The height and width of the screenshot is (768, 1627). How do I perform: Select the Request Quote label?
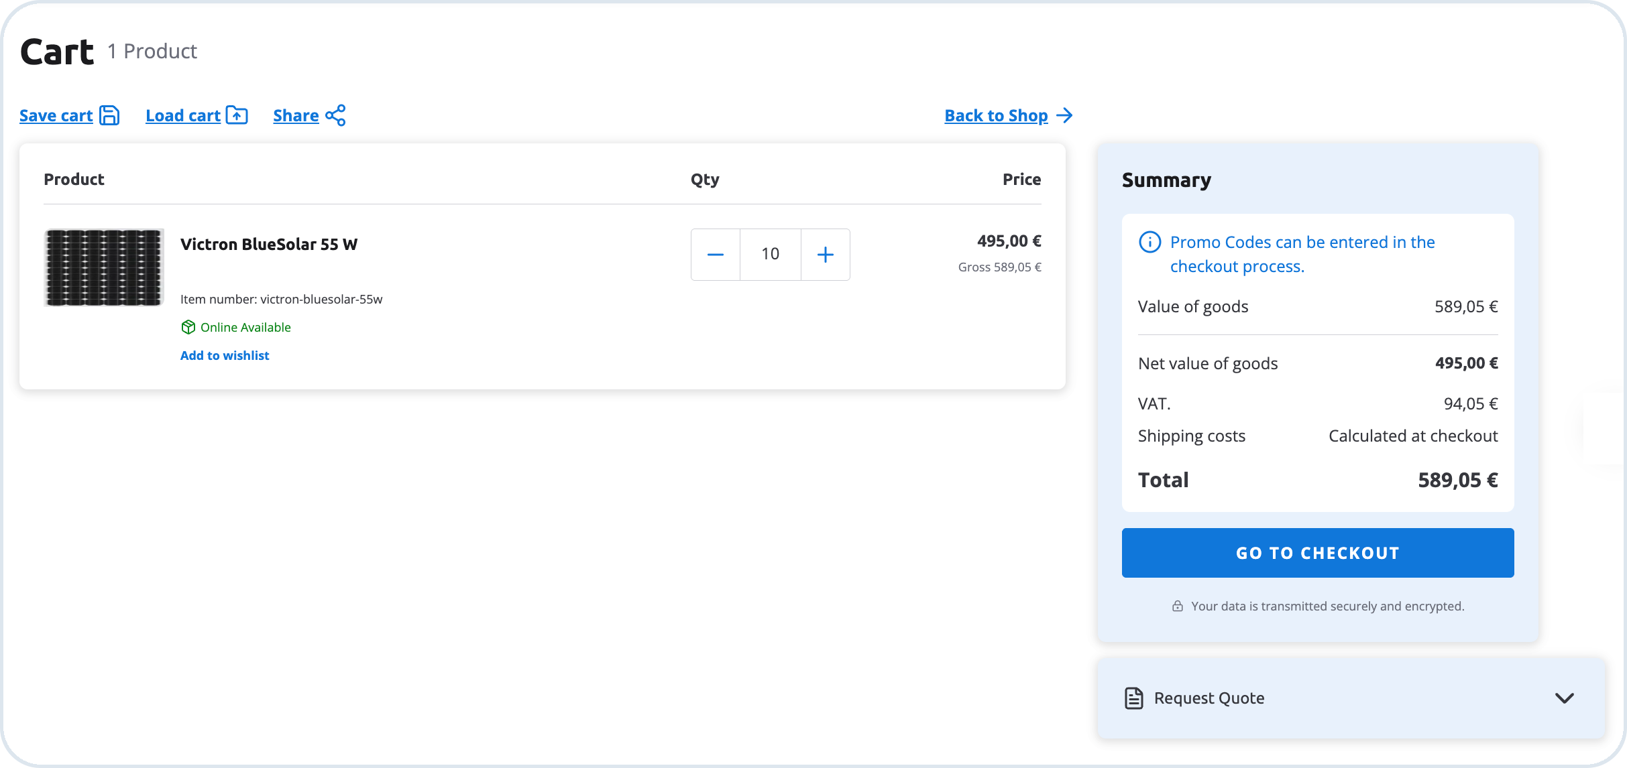pyautogui.click(x=1209, y=698)
